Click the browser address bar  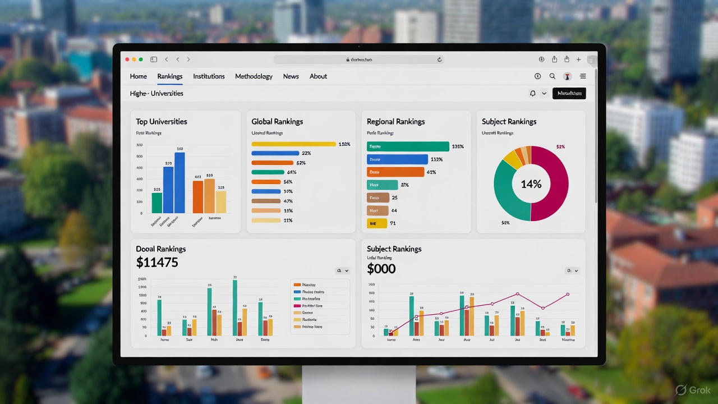pyautogui.click(x=359, y=59)
